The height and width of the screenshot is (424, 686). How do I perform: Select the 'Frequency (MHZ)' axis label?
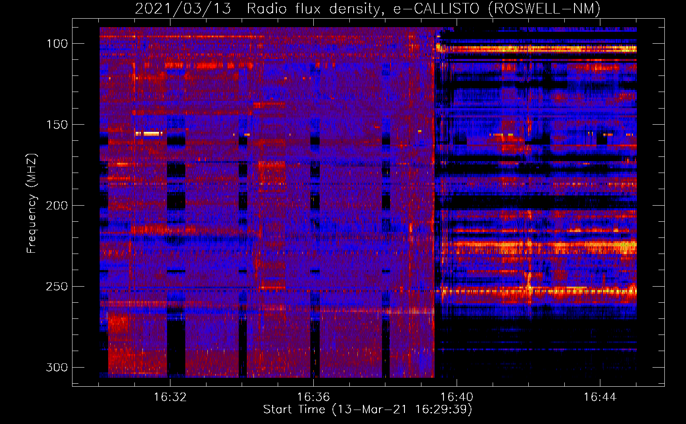[x=32, y=203]
